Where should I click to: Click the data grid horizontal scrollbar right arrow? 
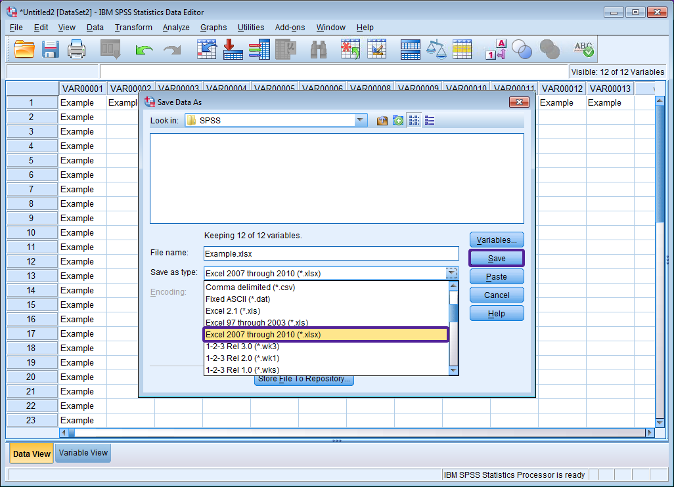[x=650, y=433]
